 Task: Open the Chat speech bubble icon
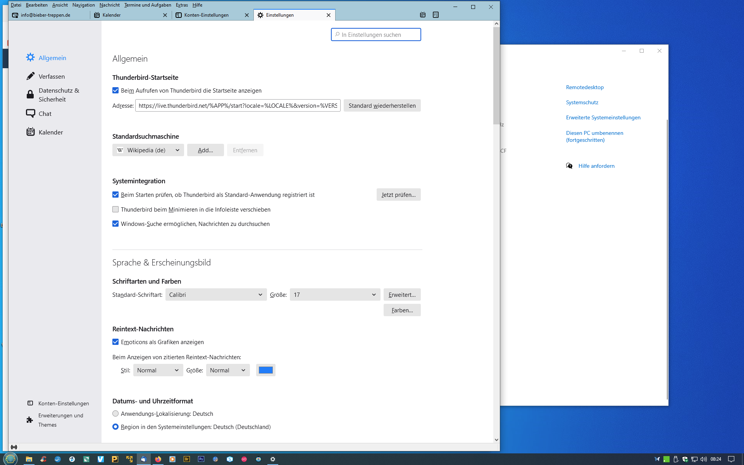(30, 114)
